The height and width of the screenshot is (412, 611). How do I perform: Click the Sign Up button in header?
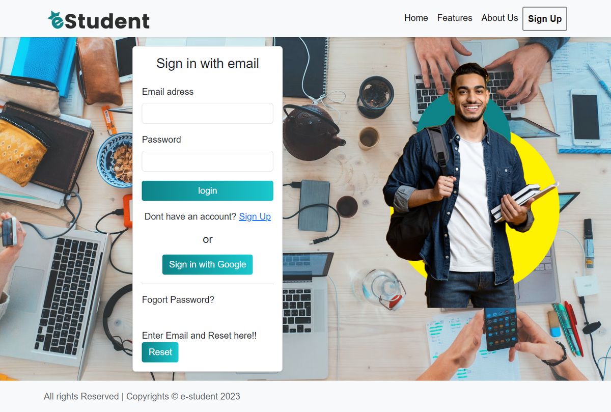point(545,19)
